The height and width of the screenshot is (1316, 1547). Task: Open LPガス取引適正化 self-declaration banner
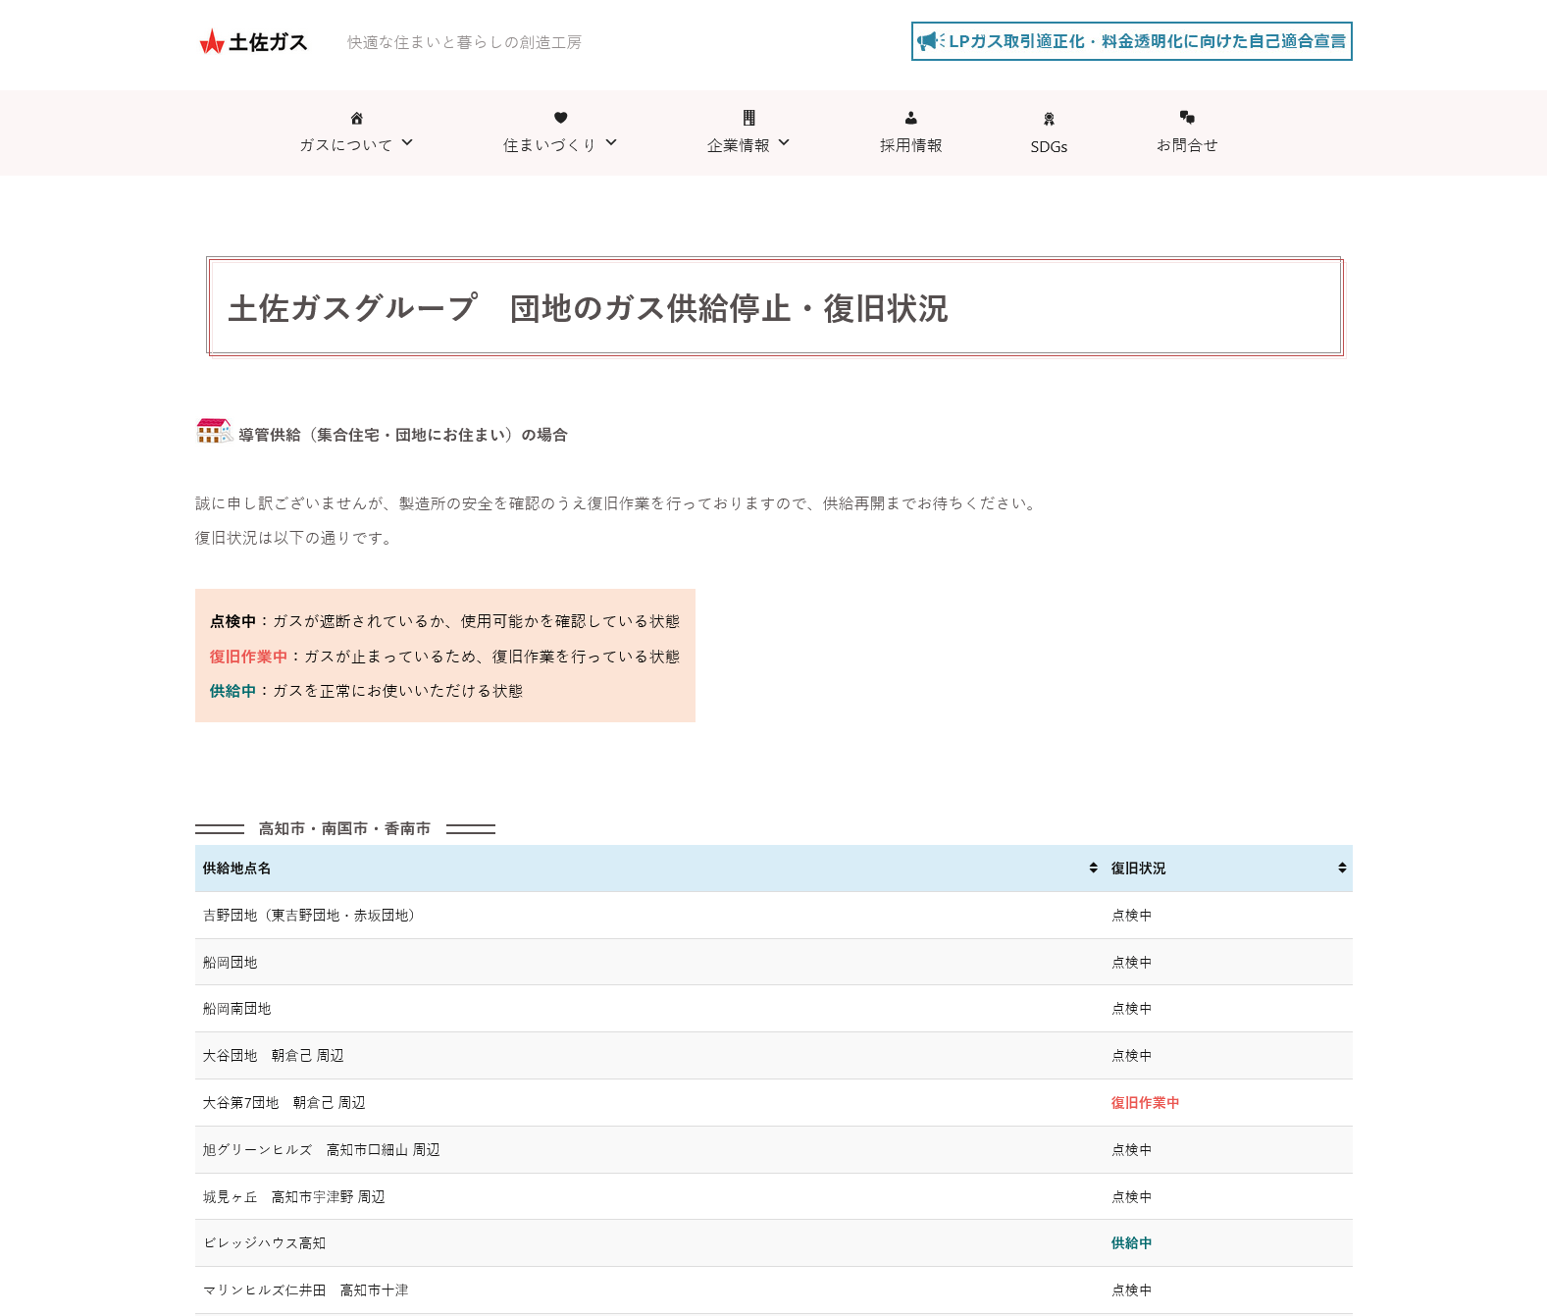pyautogui.click(x=1132, y=41)
